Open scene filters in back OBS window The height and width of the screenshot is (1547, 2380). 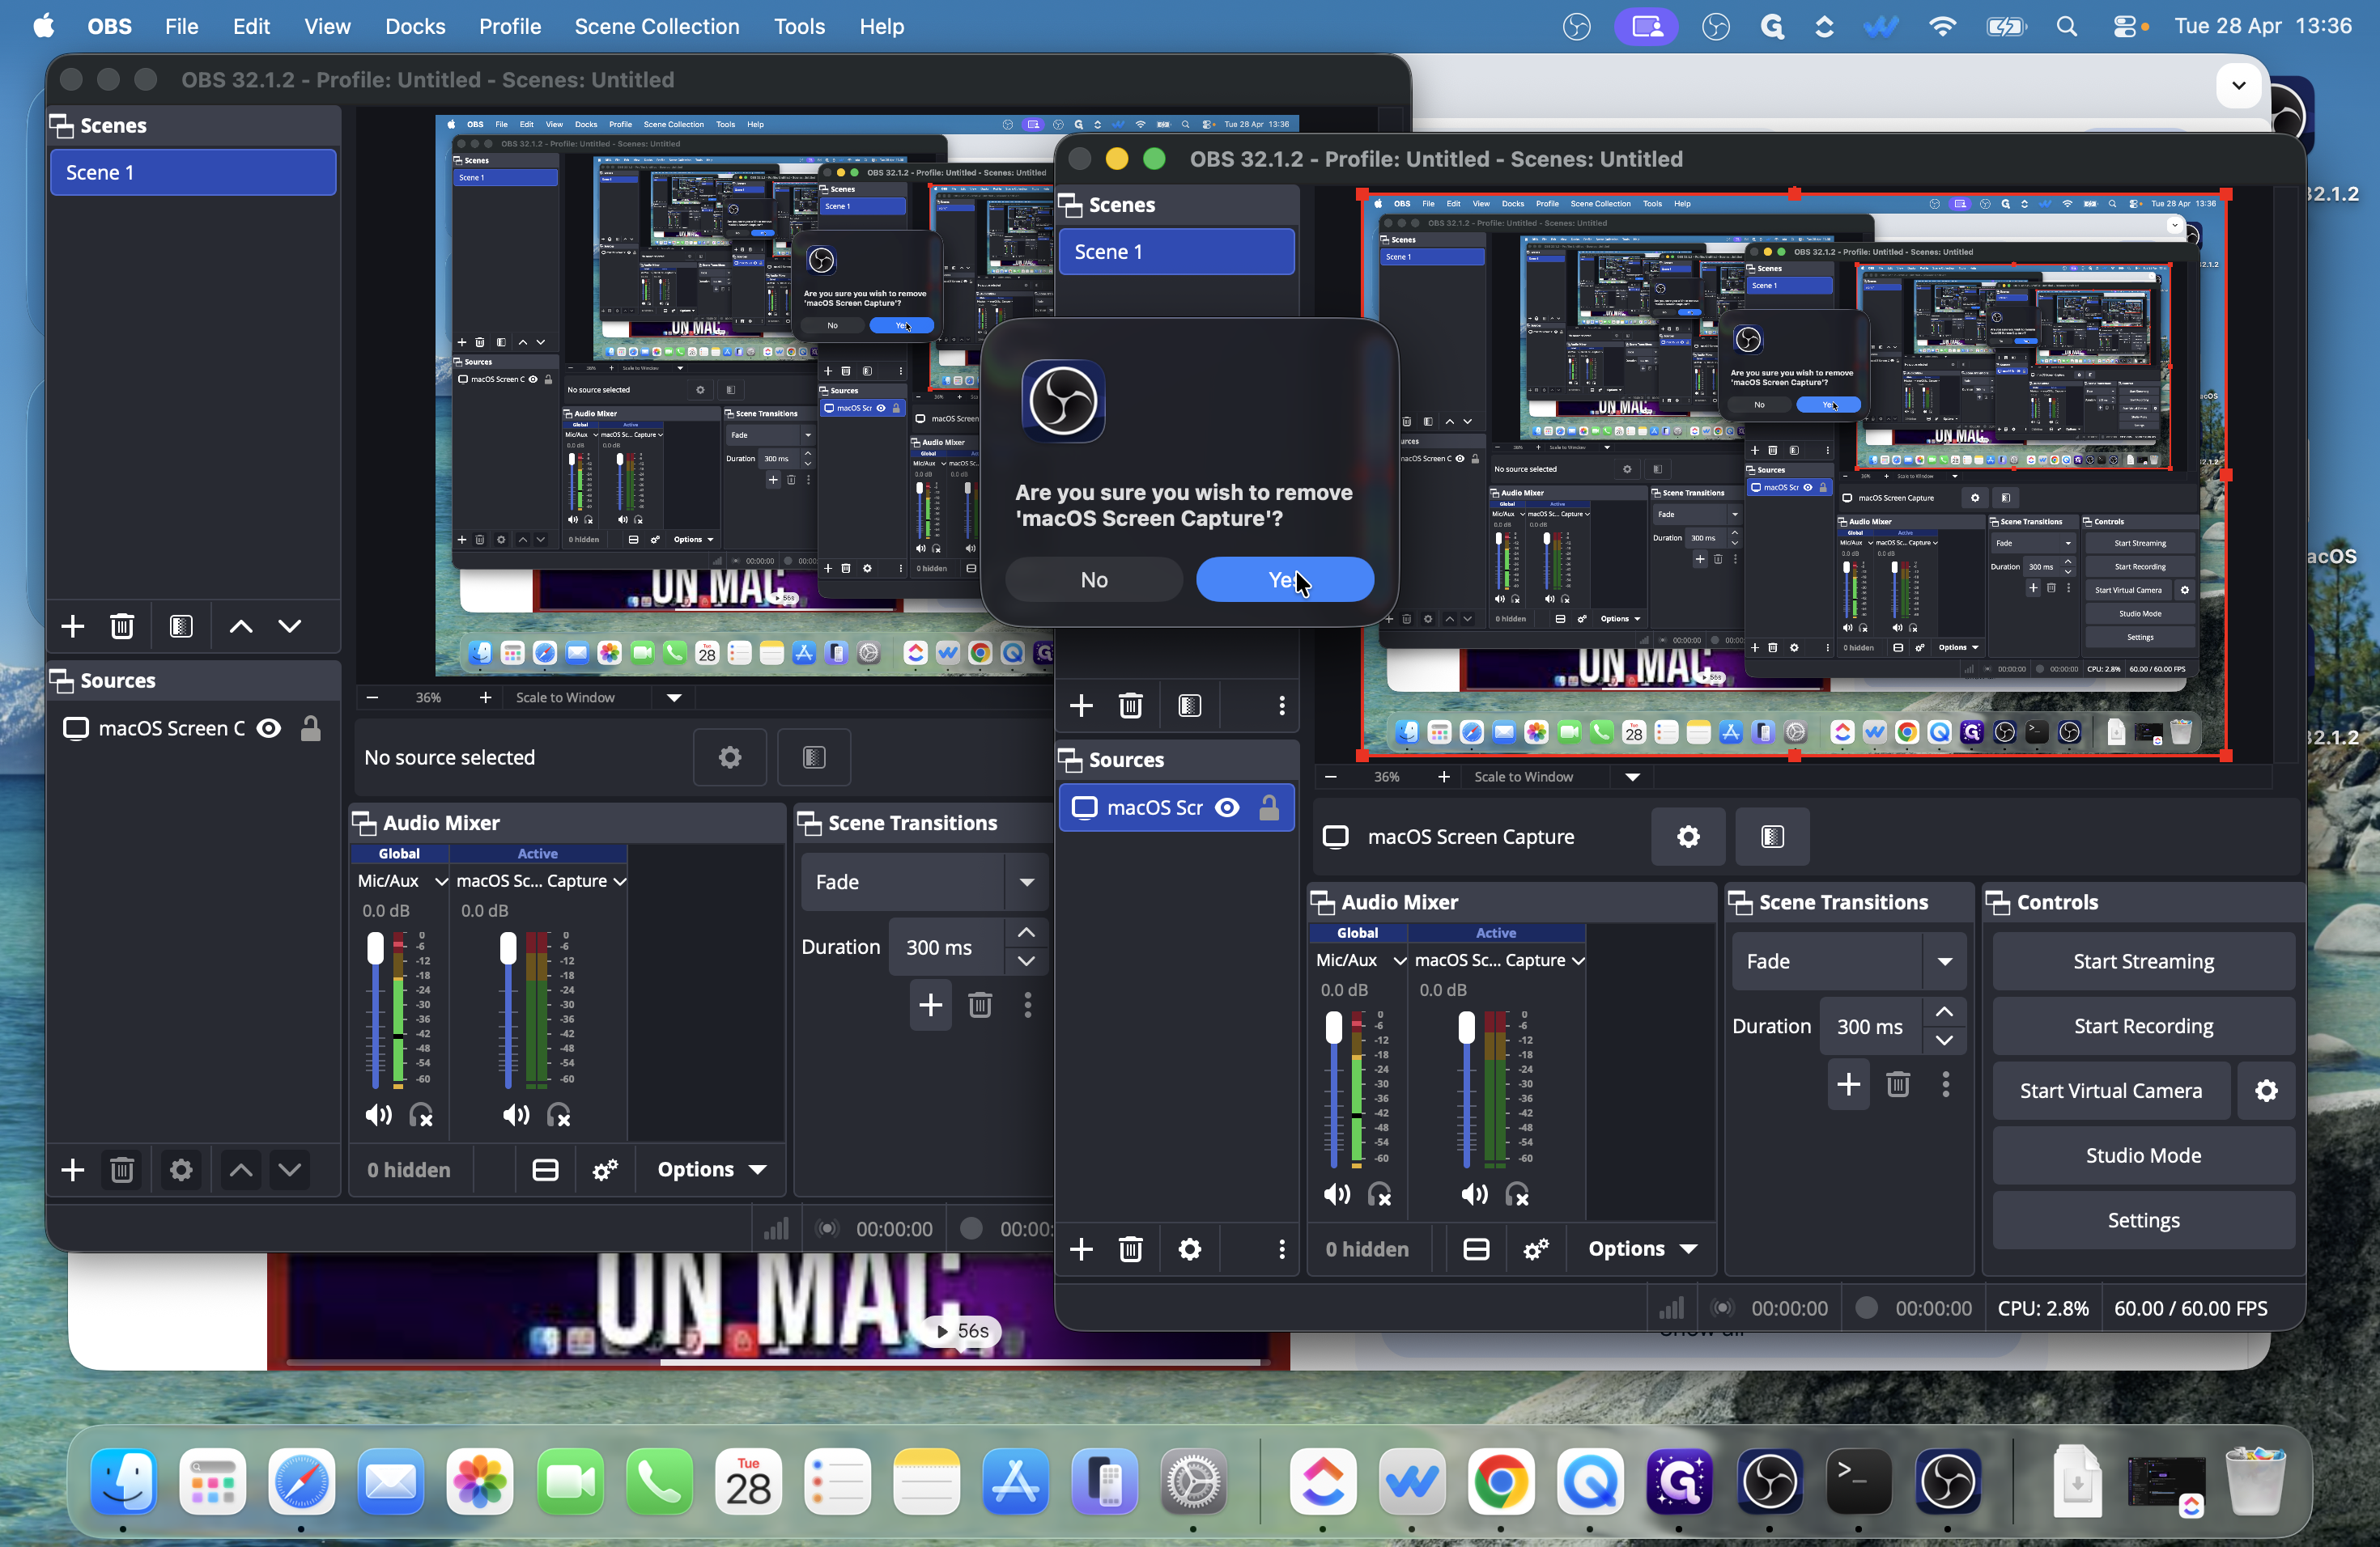coord(181,626)
